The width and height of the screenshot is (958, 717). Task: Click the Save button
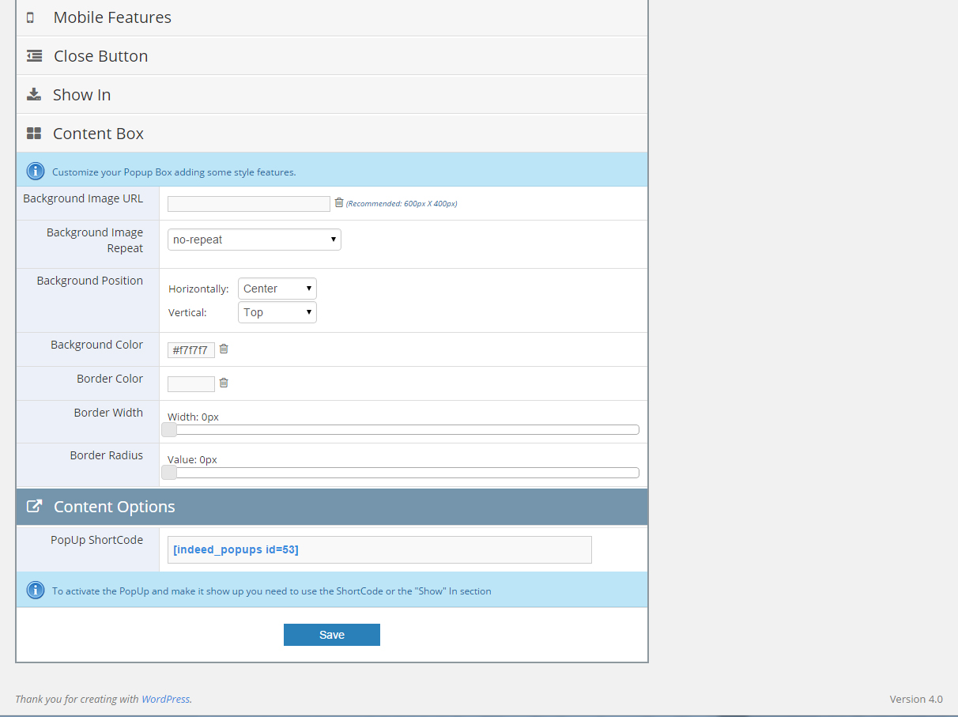pos(331,635)
